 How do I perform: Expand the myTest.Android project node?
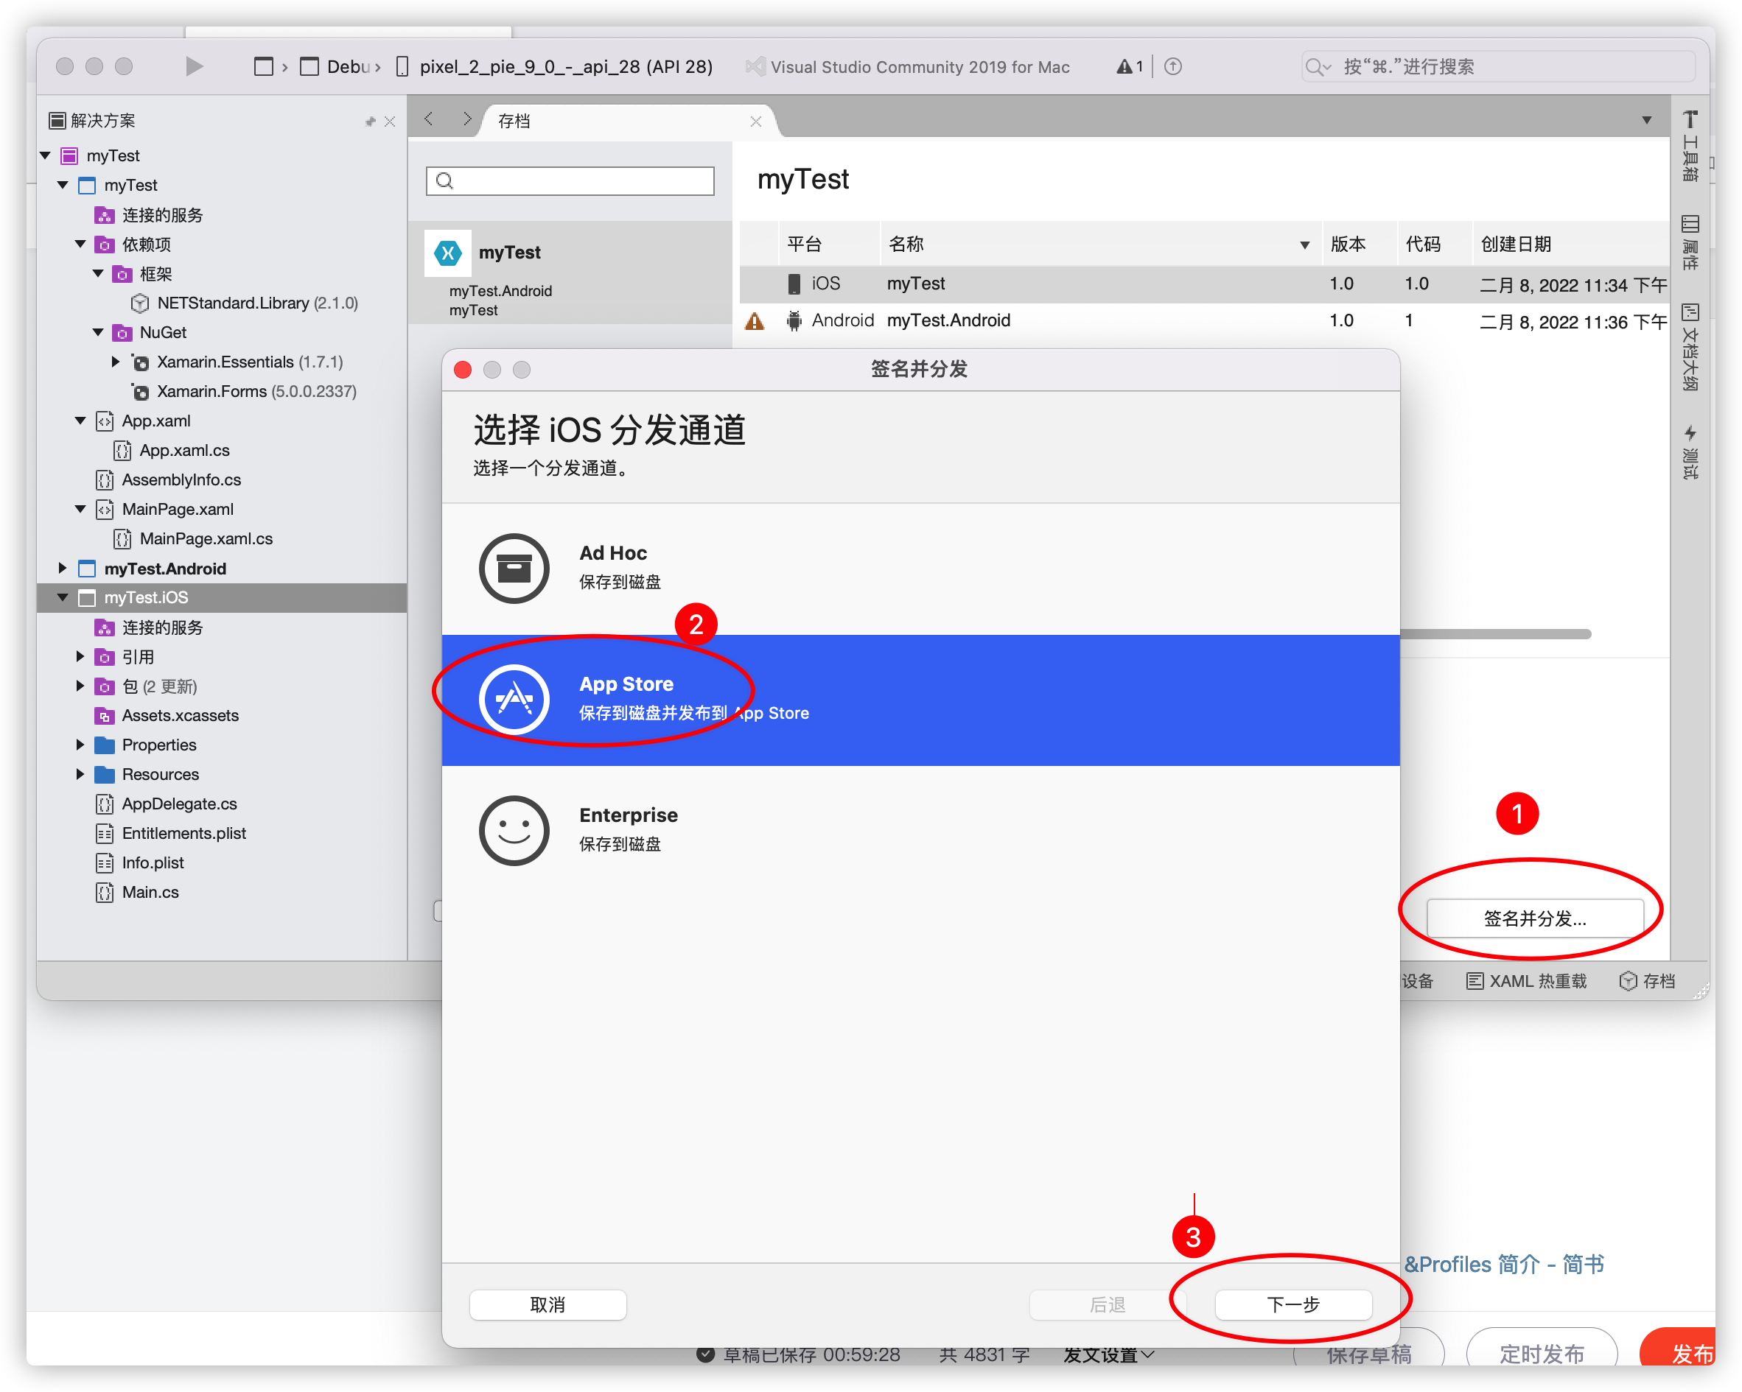[x=62, y=569]
